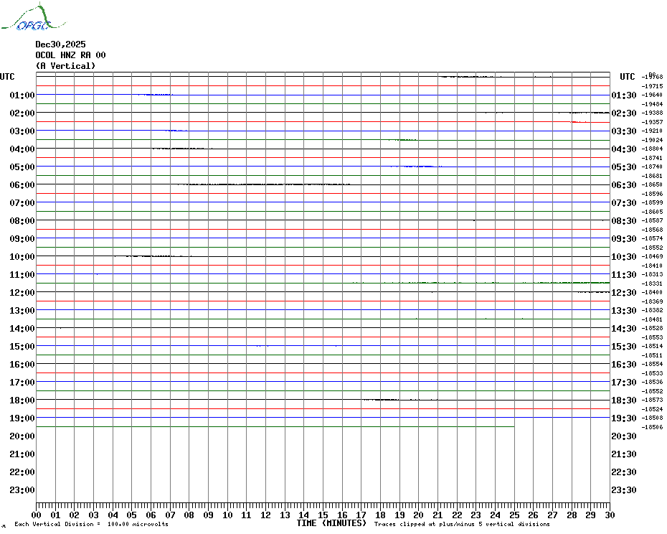Click the station label OCOL HNZ RA 00
Screen dimensions: 667x534
click(70, 55)
